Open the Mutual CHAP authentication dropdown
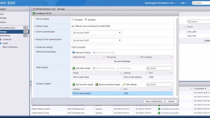 [97, 40]
